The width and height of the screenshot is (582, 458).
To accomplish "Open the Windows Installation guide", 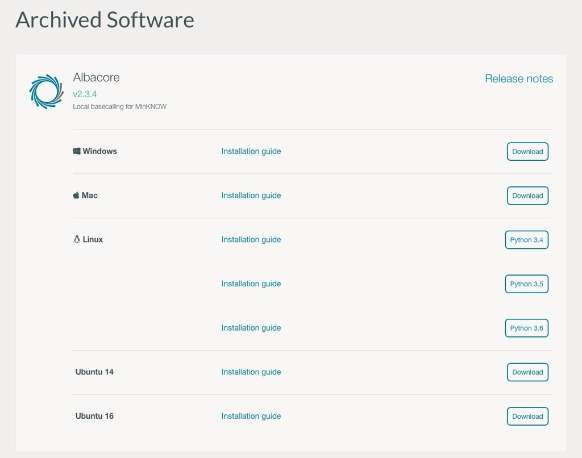I will point(251,151).
